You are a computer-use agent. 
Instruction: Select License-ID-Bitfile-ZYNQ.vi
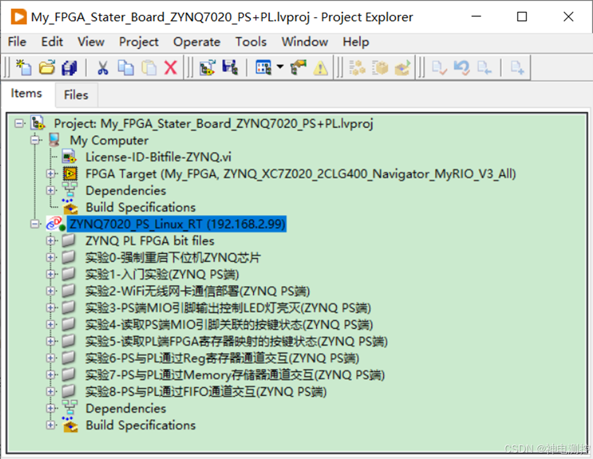point(158,157)
